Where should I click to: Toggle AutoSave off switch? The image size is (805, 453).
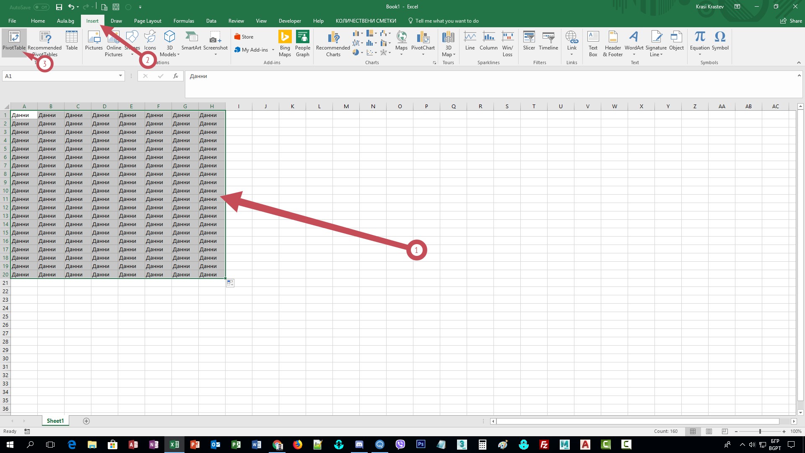[41, 7]
